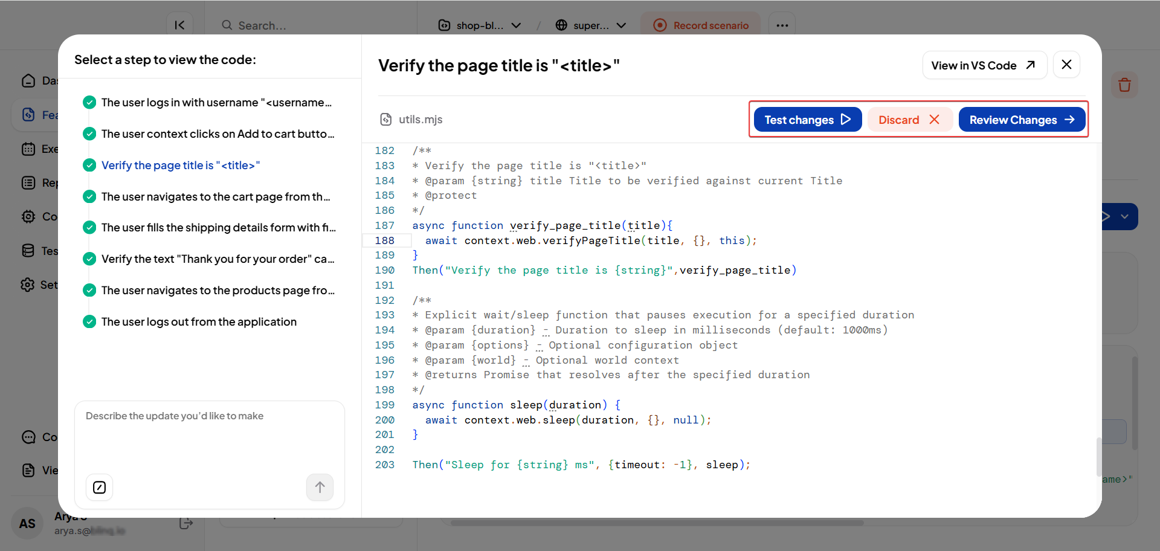
Task: Click the slash command icon in prompt box
Action: [x=100, y=488]
